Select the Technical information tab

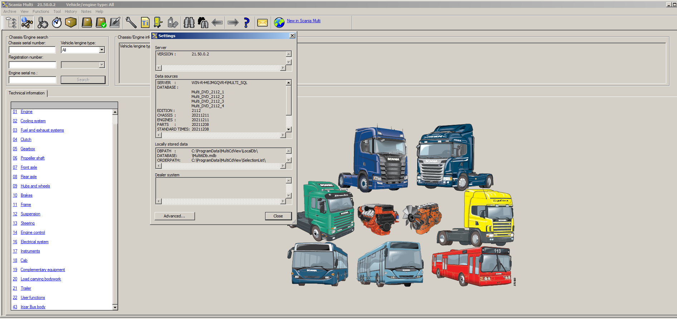pos(26,93)
